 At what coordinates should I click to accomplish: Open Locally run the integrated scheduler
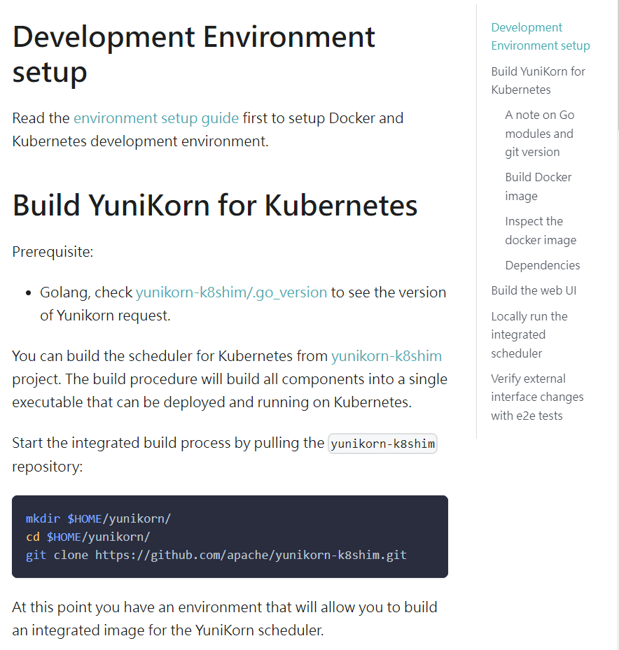click(x=529, y=334)
